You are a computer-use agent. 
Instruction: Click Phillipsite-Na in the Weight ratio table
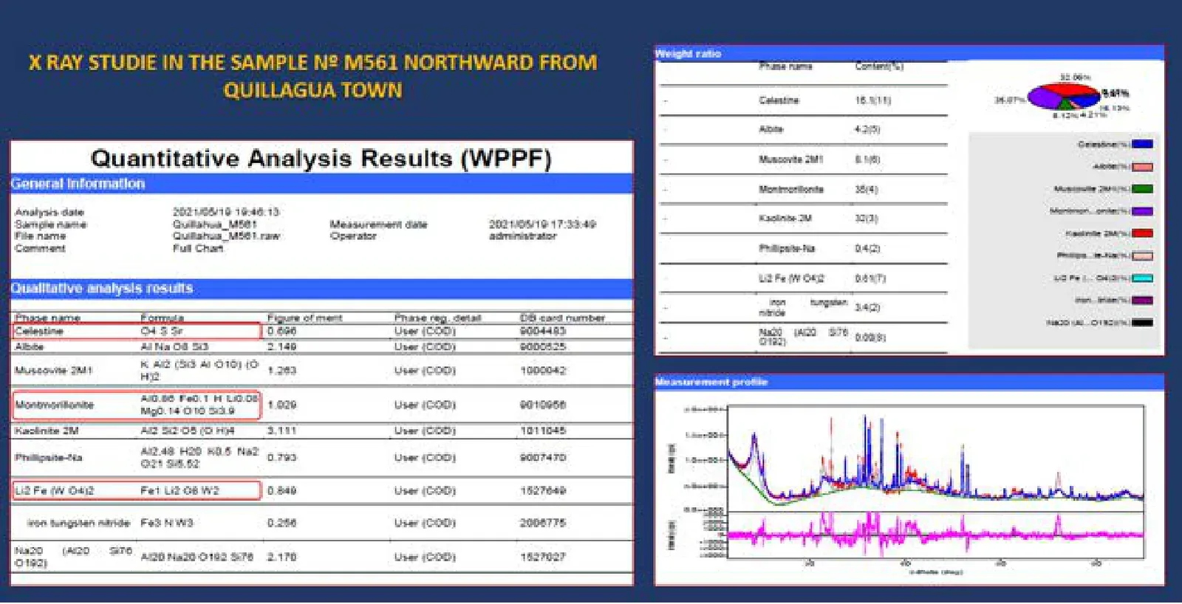pos(787,249)
